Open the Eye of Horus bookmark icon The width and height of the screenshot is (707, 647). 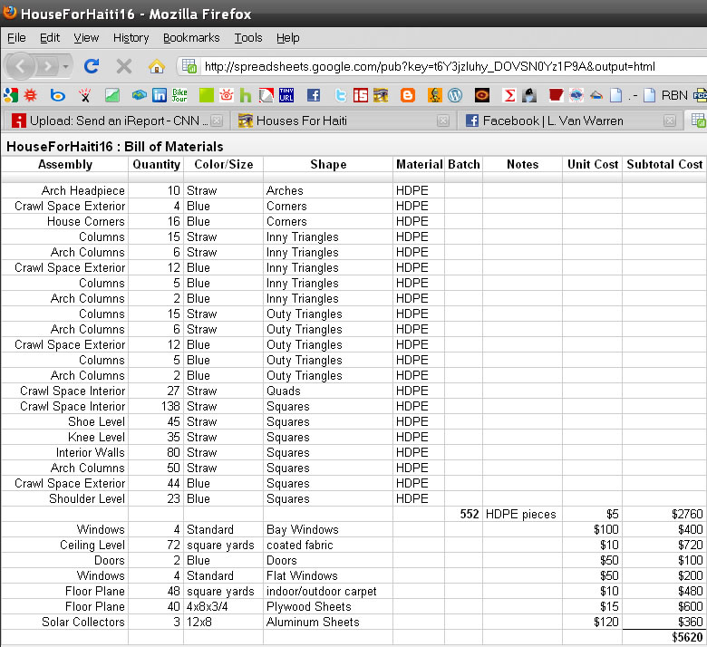381,95
